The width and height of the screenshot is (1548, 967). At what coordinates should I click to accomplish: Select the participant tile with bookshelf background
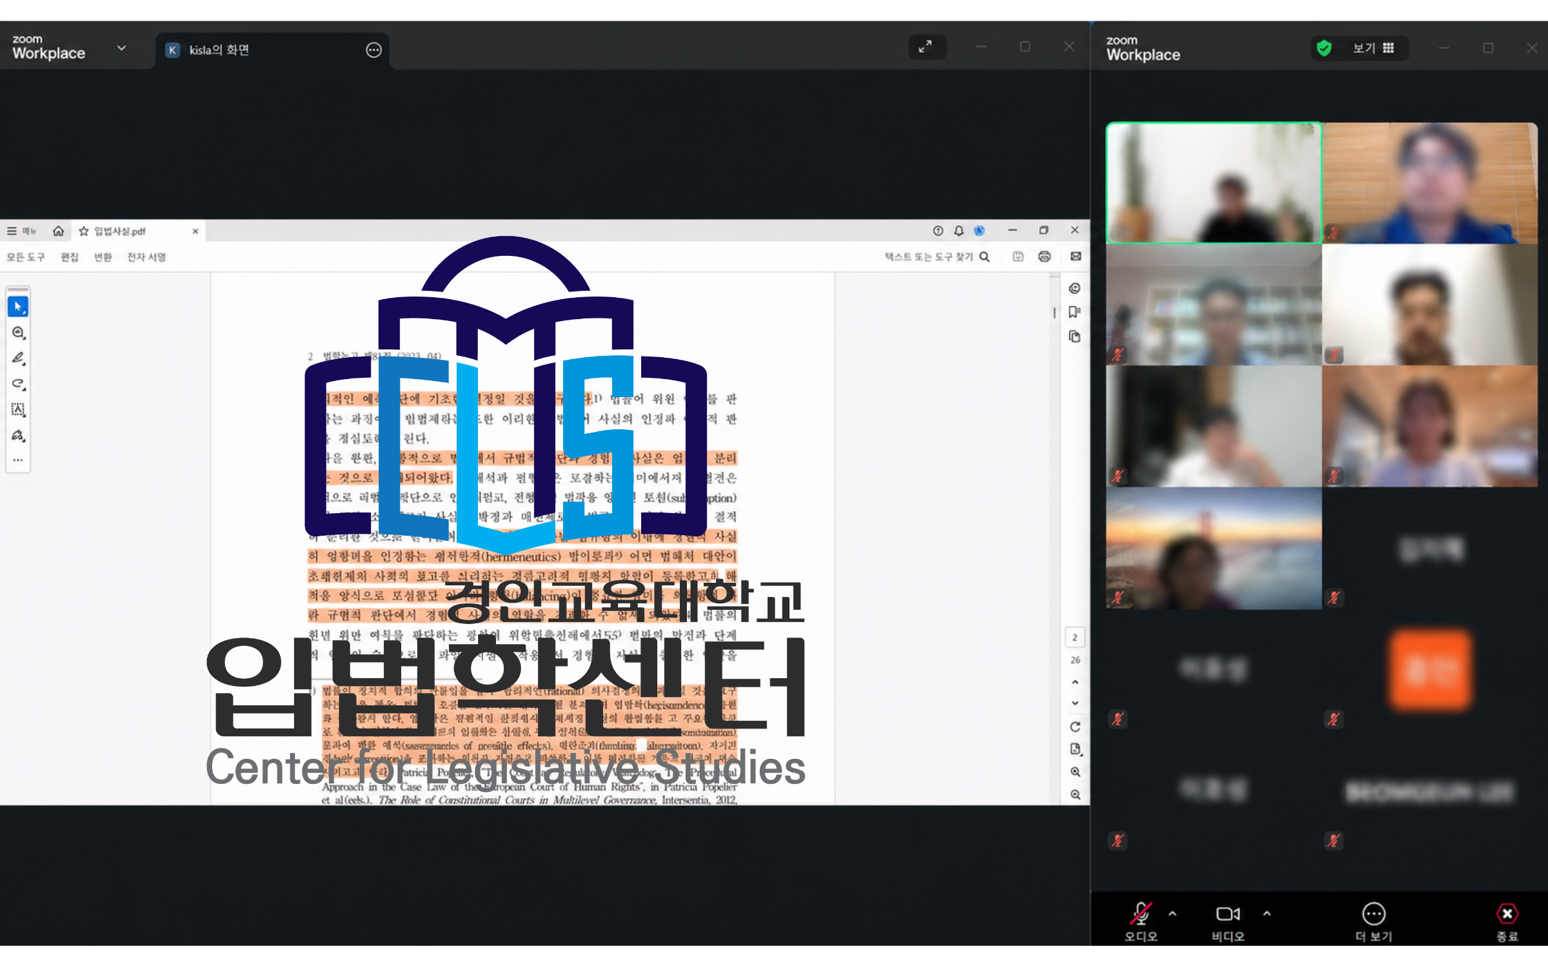[1214, 305]
